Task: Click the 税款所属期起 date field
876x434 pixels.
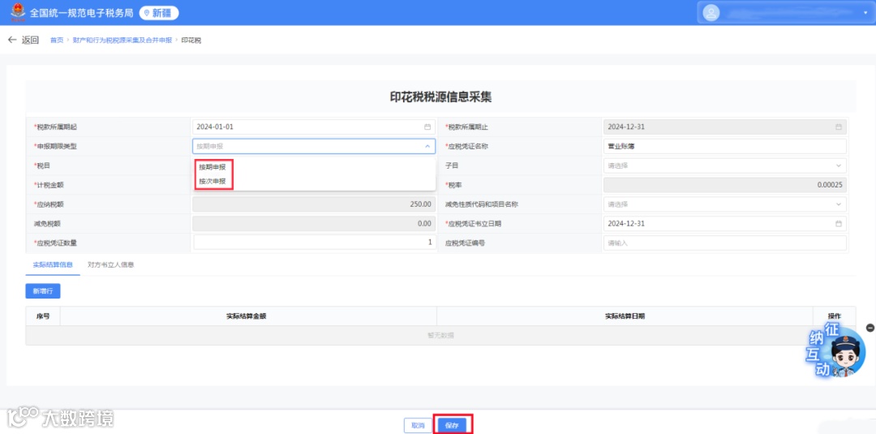Action: pos(314,127)
